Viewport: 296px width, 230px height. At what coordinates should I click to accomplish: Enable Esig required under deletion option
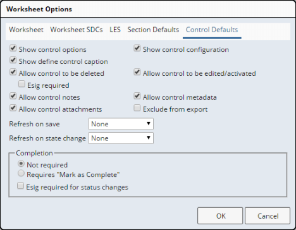[x=22, y=84]
